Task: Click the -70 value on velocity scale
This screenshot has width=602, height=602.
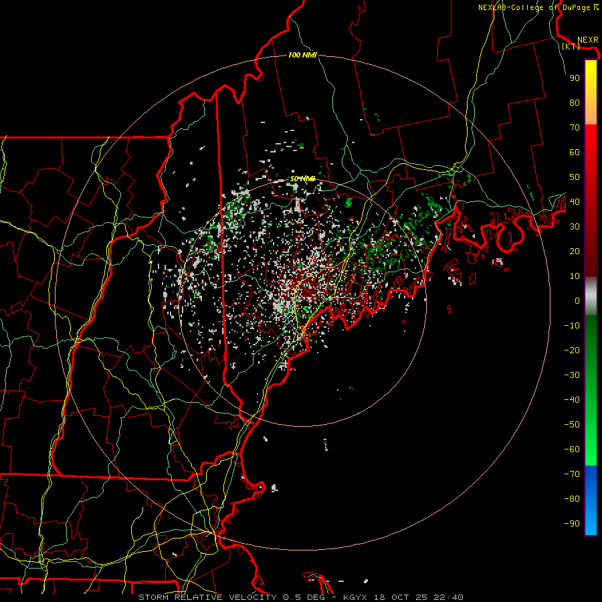Action: coord(572,474)
